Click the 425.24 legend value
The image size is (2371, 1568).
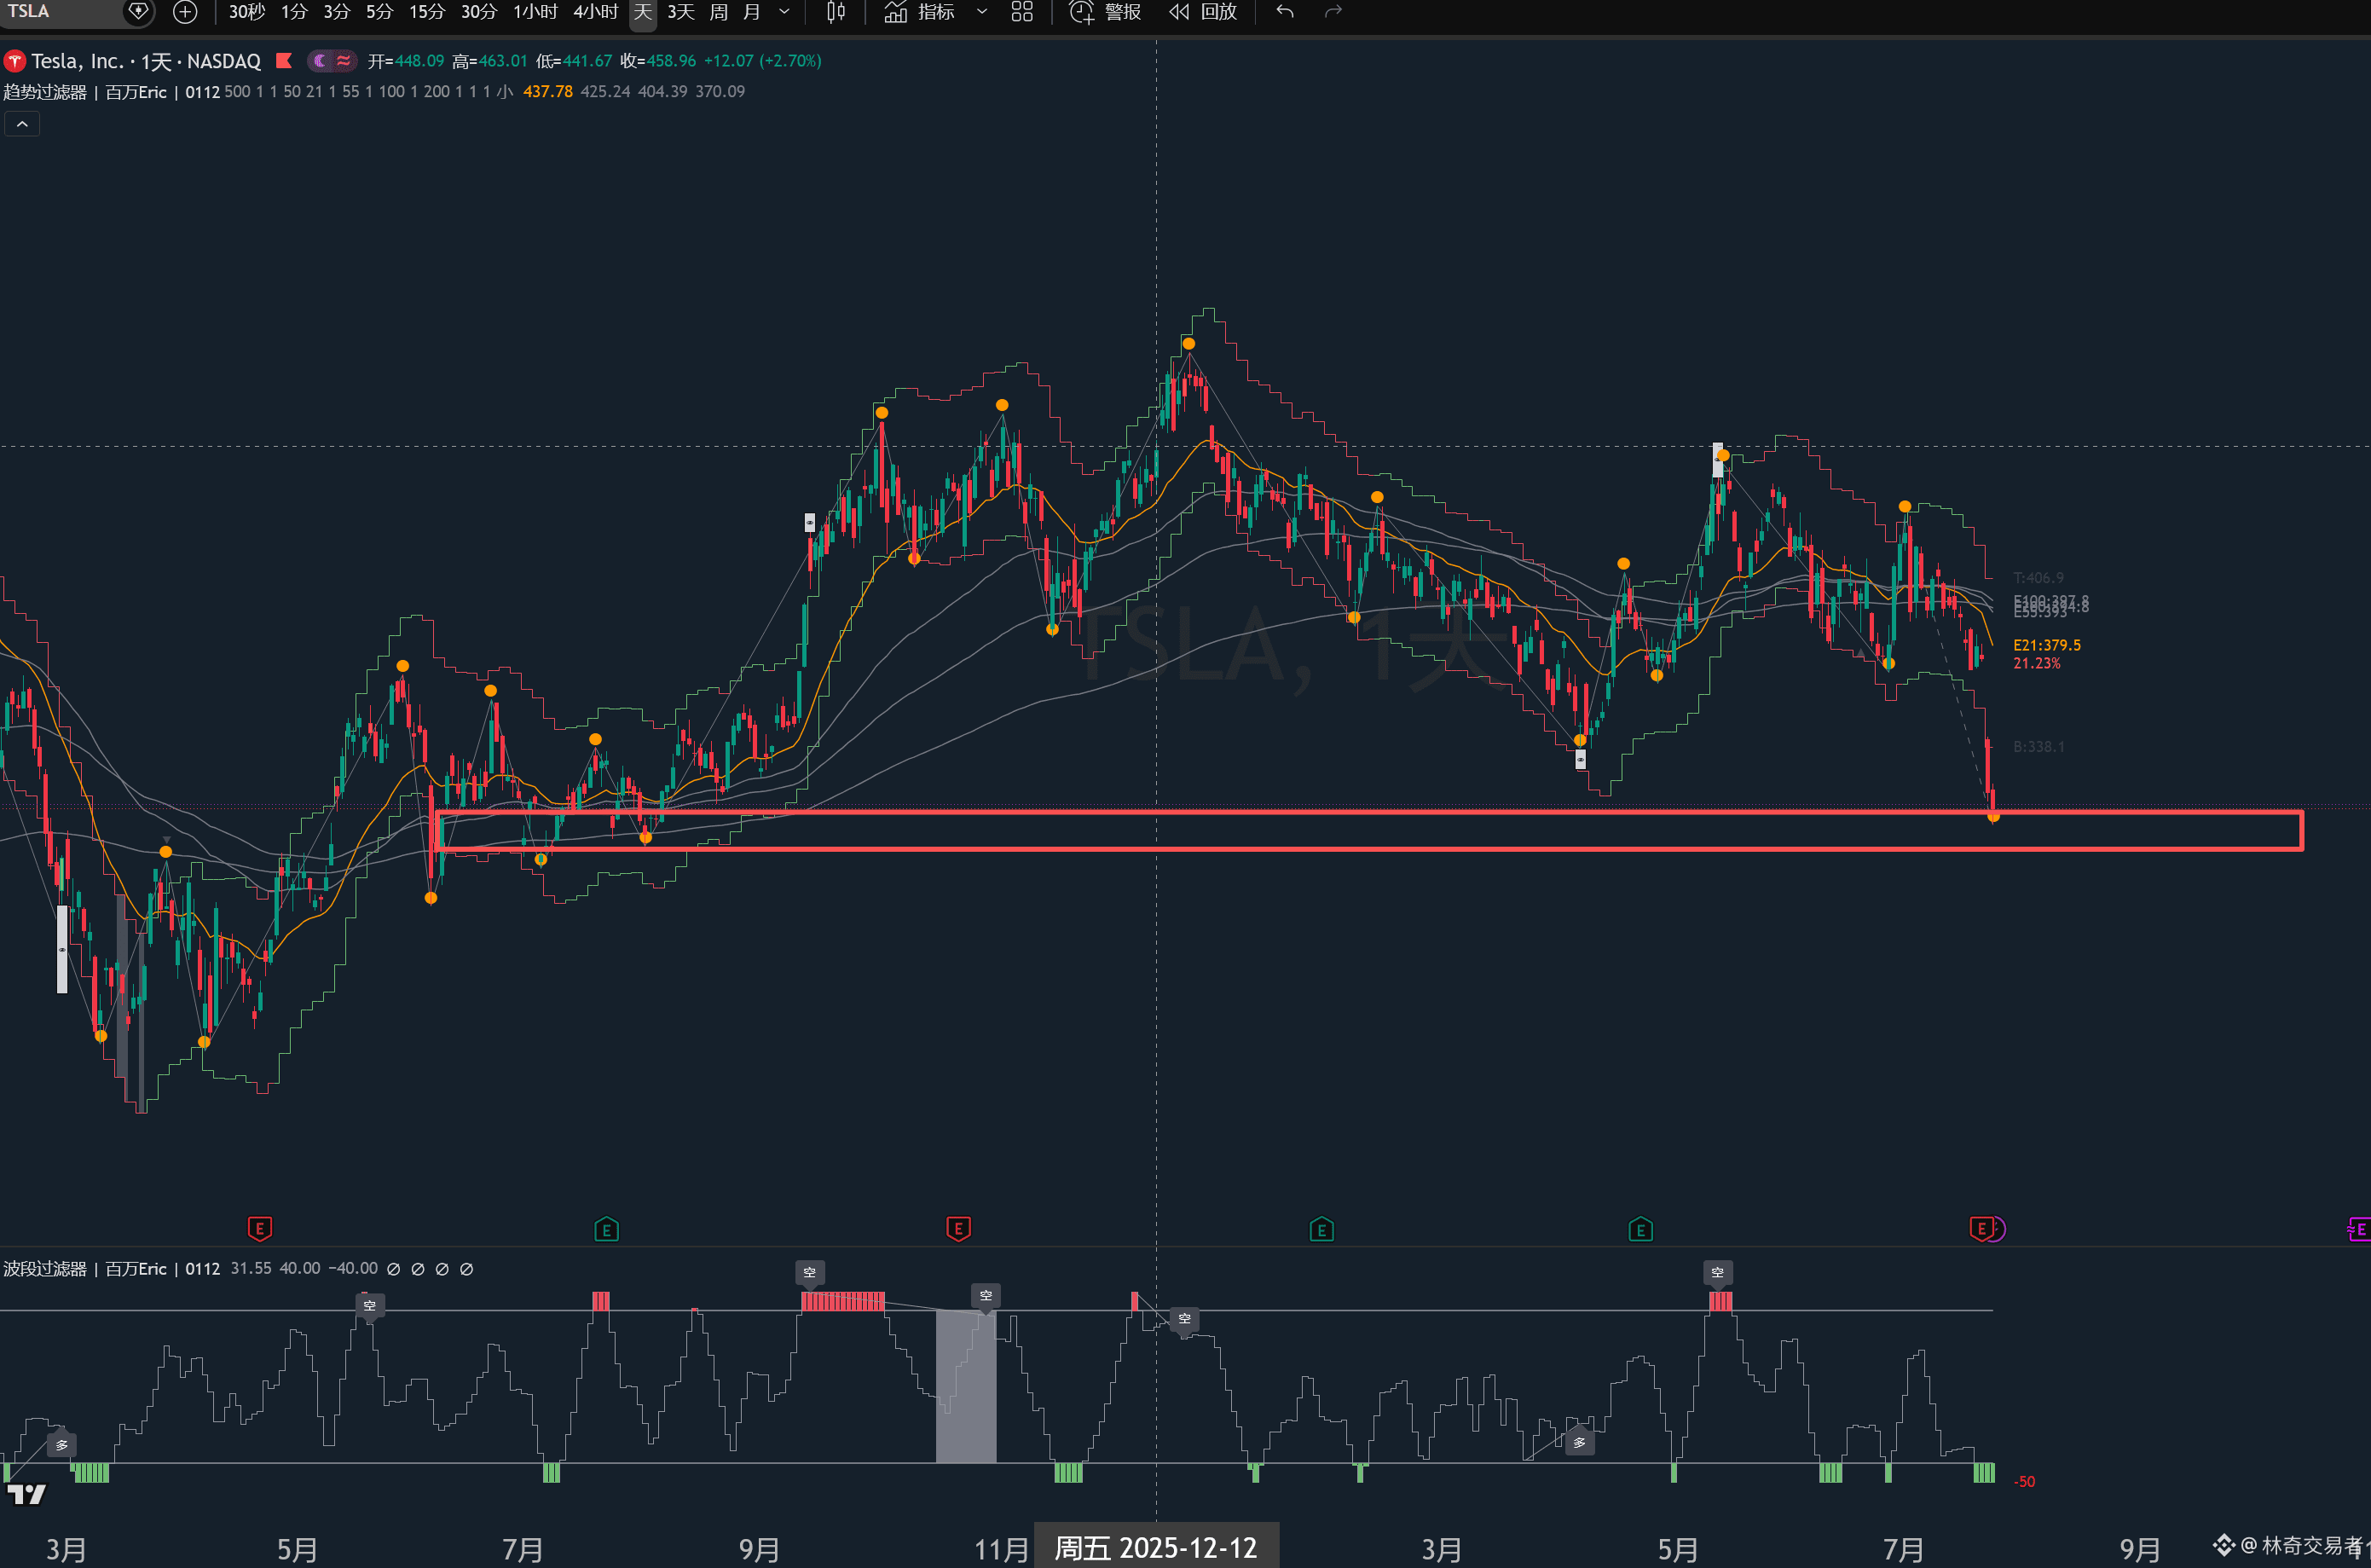[605, 92]
